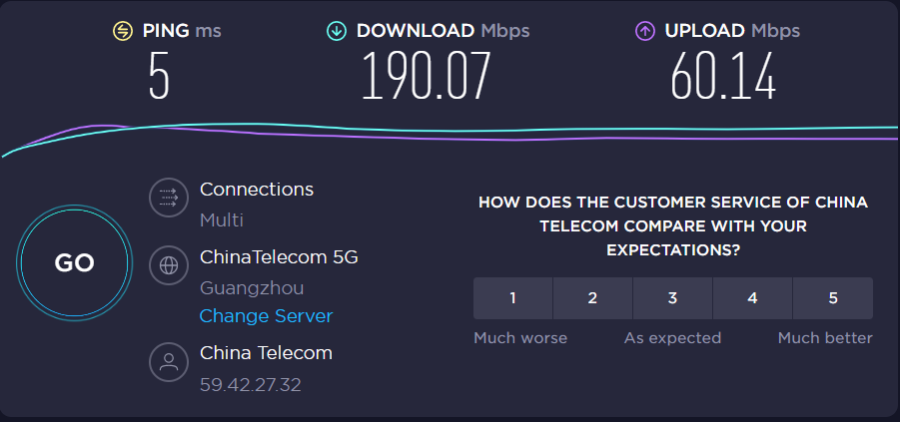The image size is (900, 422).
Task: Select rating 4 in the survey
Action: pyautogui.click(x=752, y=297)
